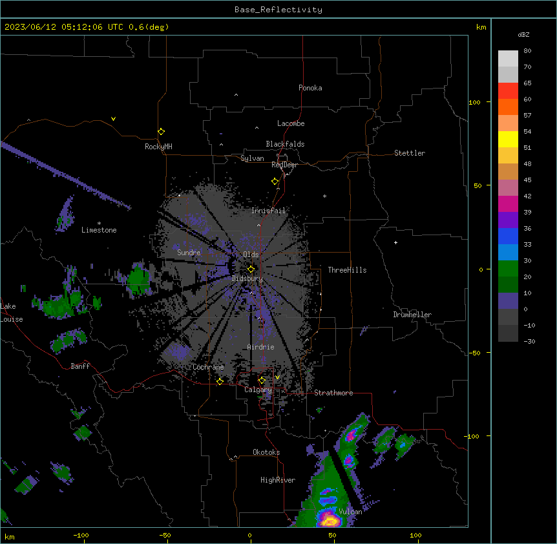Click the Calgary label
Screen dimensions: 557x544
[258, 390]
